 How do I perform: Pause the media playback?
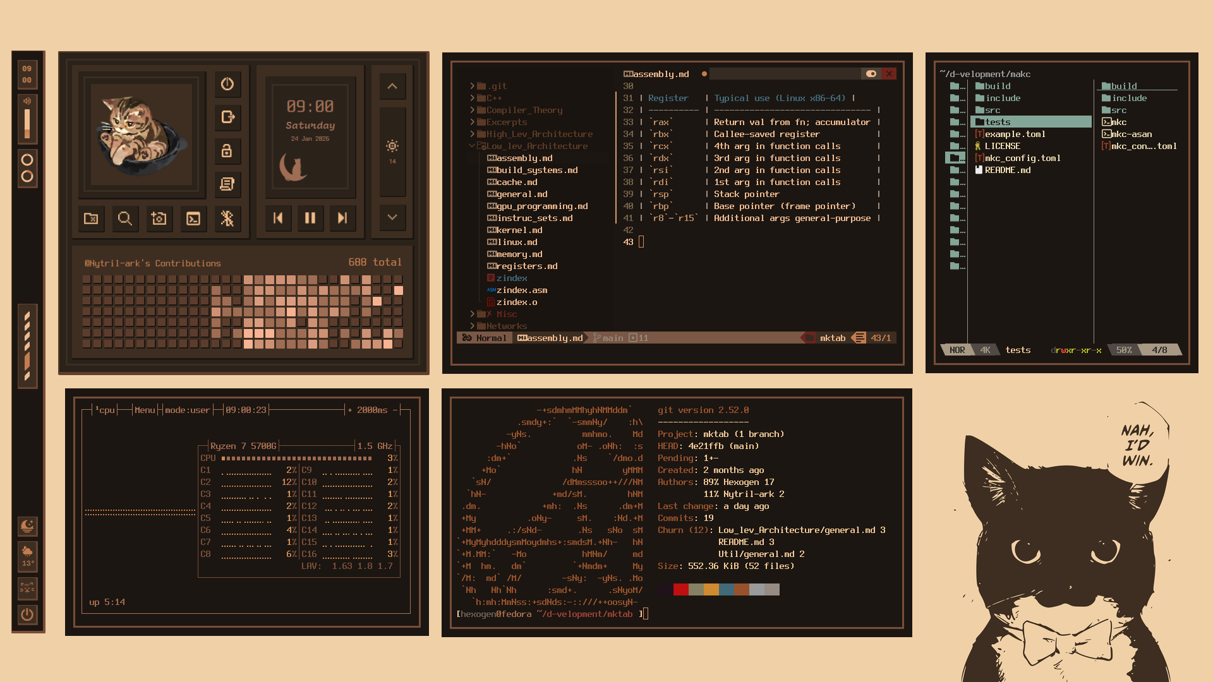[310, 218]
